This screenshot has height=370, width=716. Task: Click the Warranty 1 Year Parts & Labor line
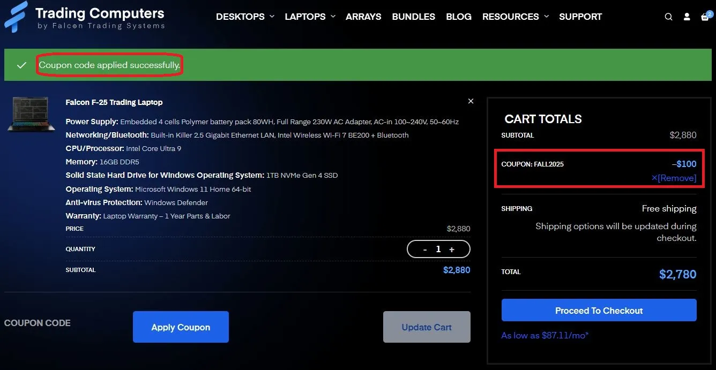(148, 216)
